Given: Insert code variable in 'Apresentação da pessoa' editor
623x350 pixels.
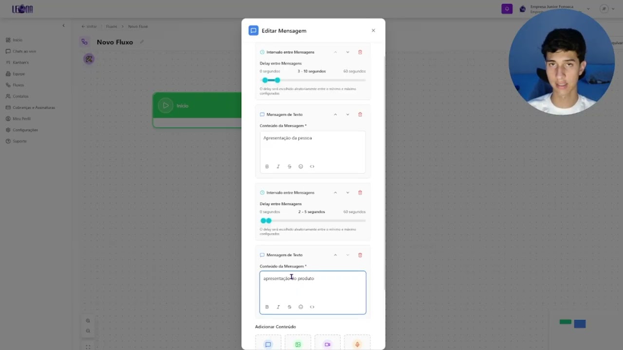Looking at the screenshot, I should point(312,166).
